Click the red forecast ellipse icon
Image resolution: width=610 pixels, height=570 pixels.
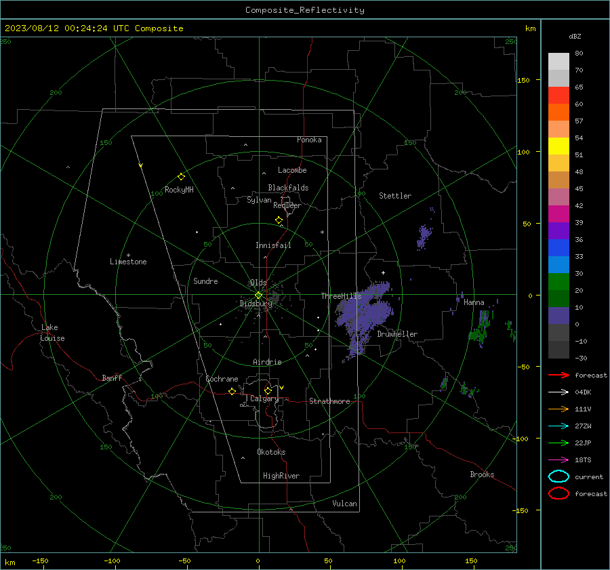coord(558,493)
